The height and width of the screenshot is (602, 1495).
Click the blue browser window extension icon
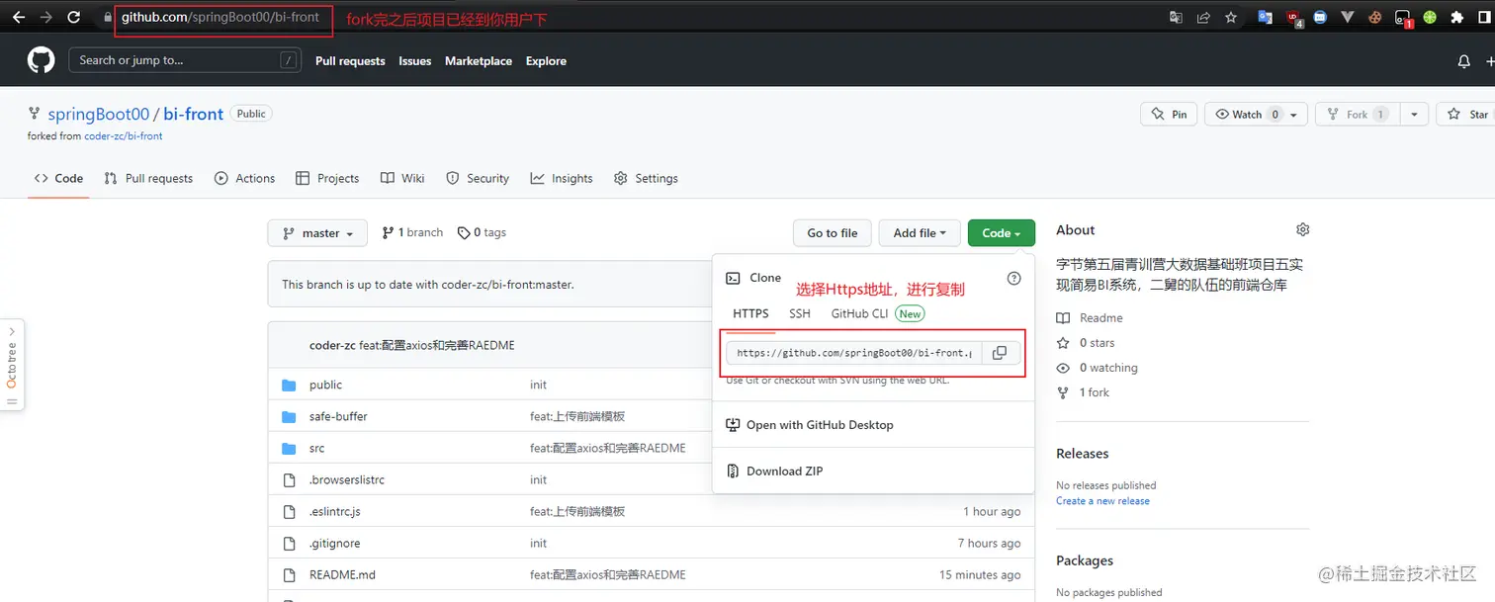tap(1320, 17)
